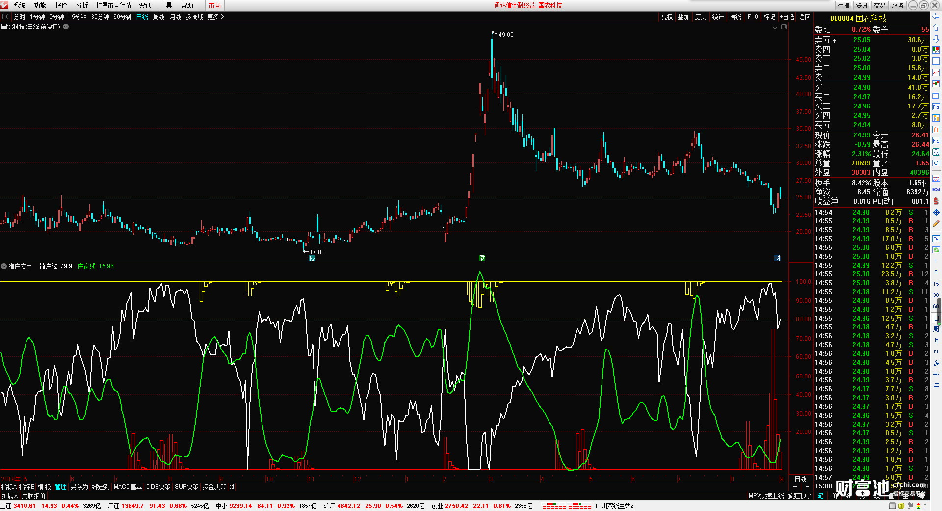942x511 pixels.
Task: Click the application logo icon at top left
Action: pyautogui.click(x=4, y=5)
